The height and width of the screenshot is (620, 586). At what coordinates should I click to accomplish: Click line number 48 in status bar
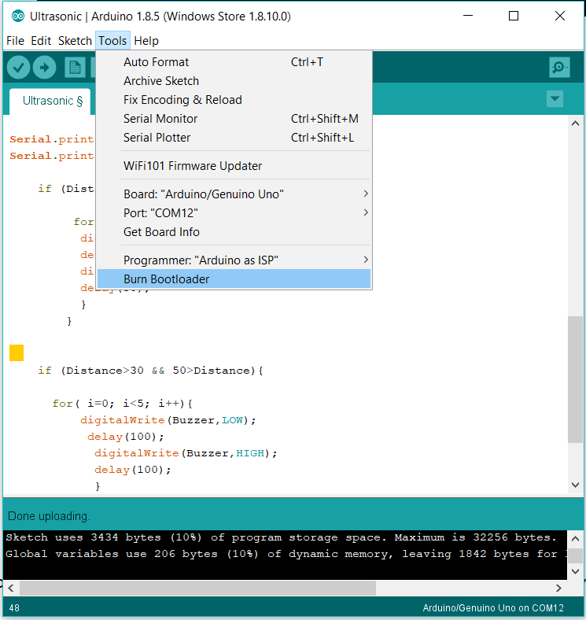pyautogui.click(x=14, y=608)
